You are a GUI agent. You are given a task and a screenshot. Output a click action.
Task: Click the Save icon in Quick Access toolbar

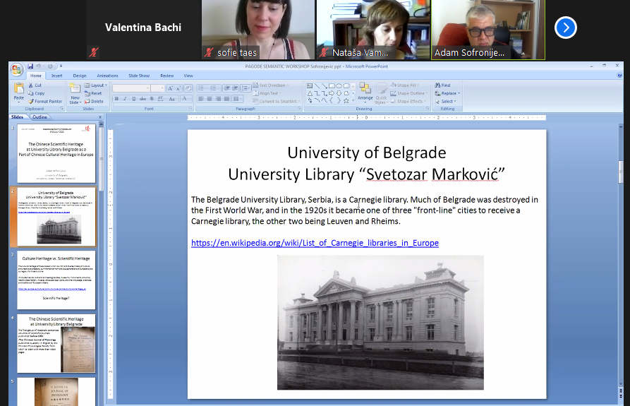point(30,66)
